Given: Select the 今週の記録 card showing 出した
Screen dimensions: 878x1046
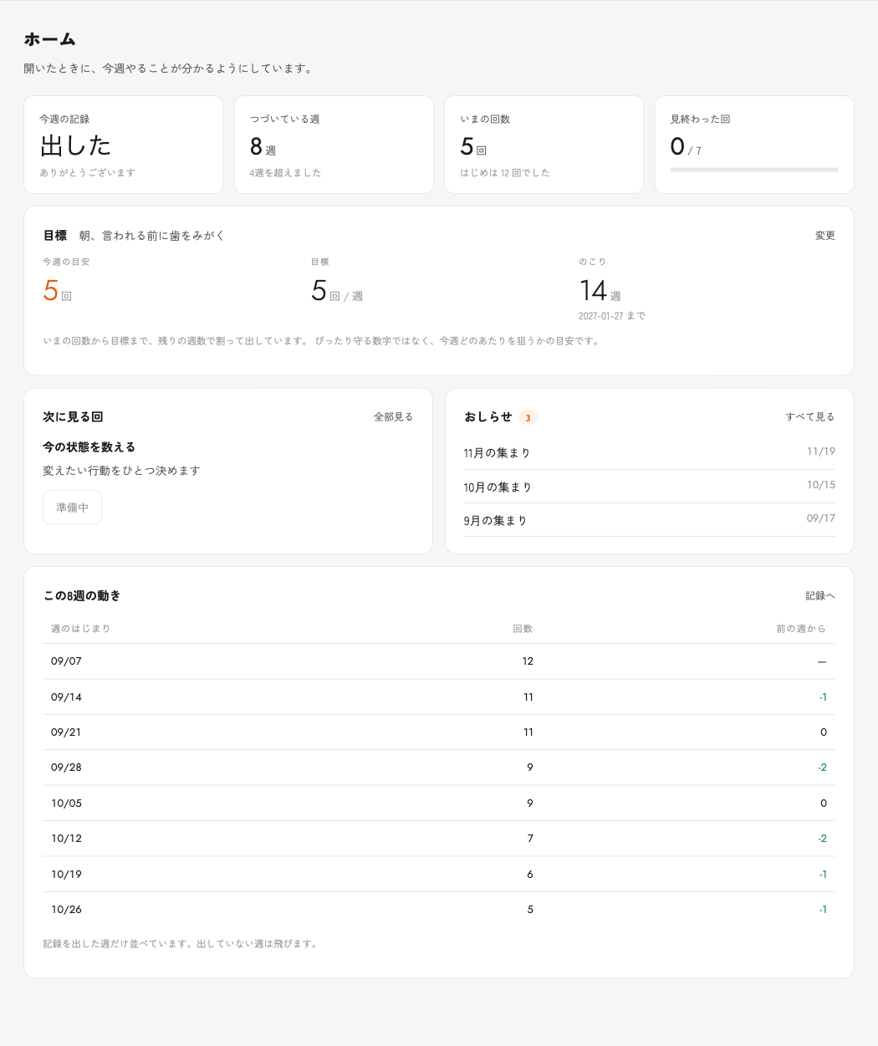Looking at the screenshot, I should [x=124, y=145].
